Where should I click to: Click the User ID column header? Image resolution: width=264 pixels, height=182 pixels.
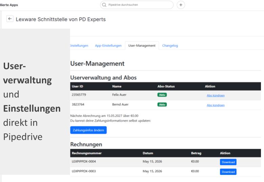pos(77,86)
